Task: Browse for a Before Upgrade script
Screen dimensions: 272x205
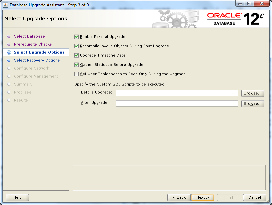Action: [x=252, y=93]
